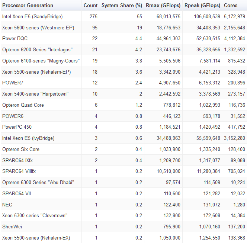This screenshot has height=244, width=247.
Task: Select the cores value 31,552
Action: click(x=238, y=116)
